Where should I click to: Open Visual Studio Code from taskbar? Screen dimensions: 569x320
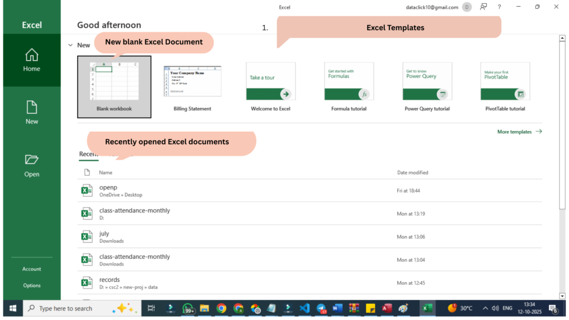point(304,308)
